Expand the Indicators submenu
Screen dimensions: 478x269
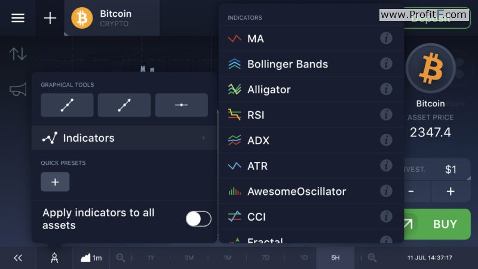pos(124,138)
